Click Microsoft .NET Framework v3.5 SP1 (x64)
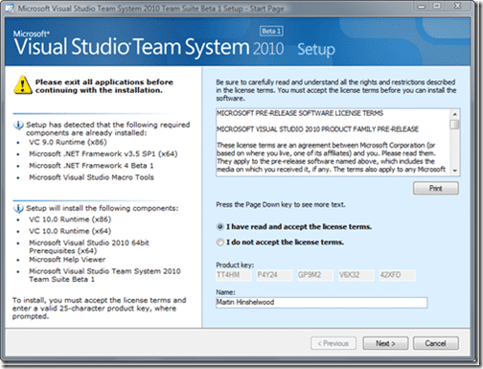Screen dimensions: 483x369 [x=103, y=154]
